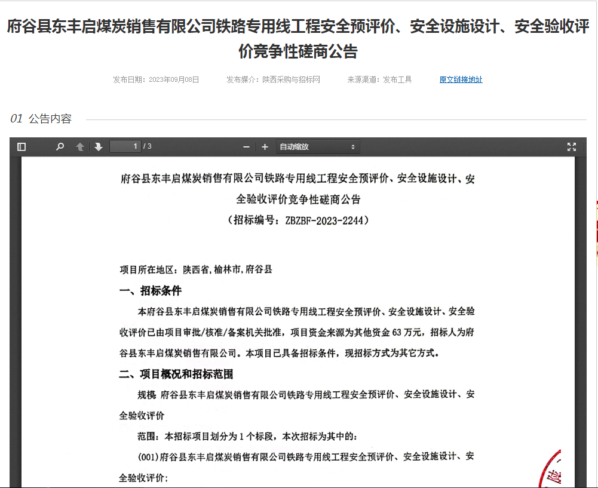Toggle the PDF sidebar panel
The width and height of the screenshot is (598, 488).
tap(22, 147)
